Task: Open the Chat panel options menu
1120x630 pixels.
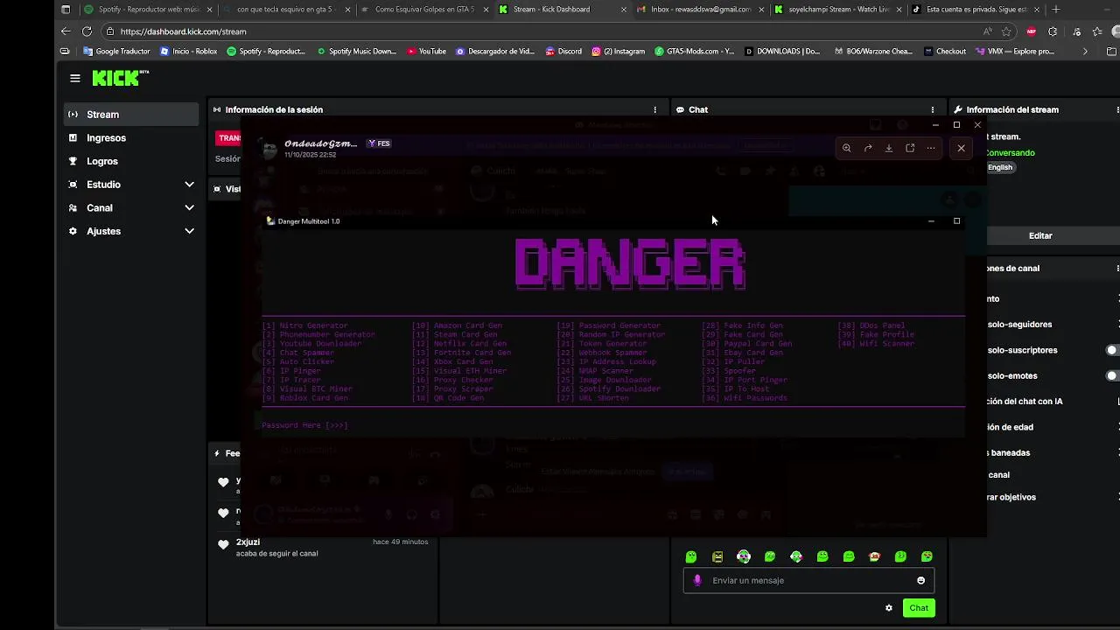Action: (x=932, y=110)
